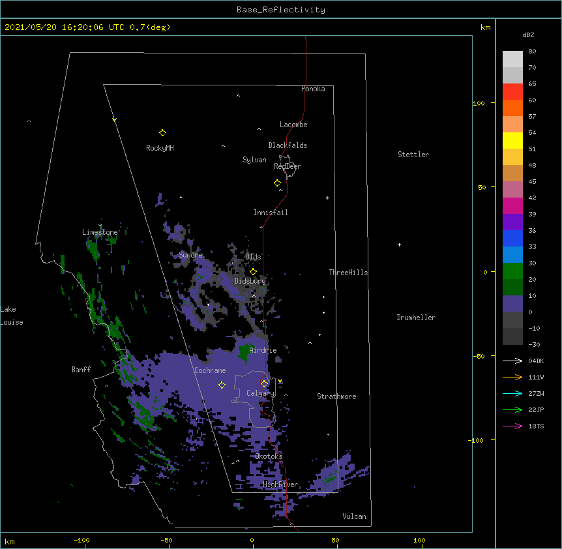Click the timestamp 2021/05/20 16:20:06 UTC
The width and height of the screenshot is (562, 549).
65,27
